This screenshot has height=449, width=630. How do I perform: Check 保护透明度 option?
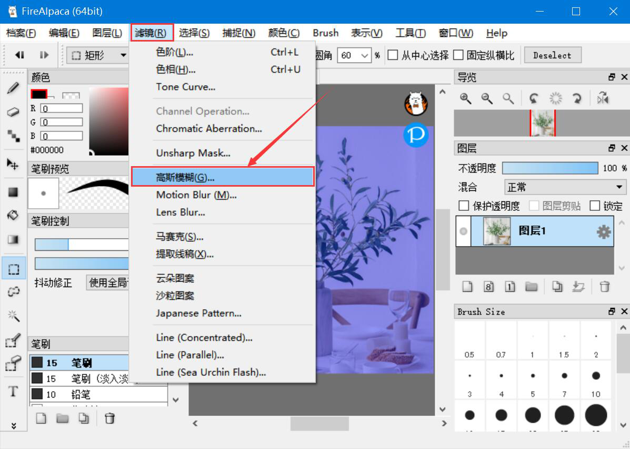click(x=464, y=206)
